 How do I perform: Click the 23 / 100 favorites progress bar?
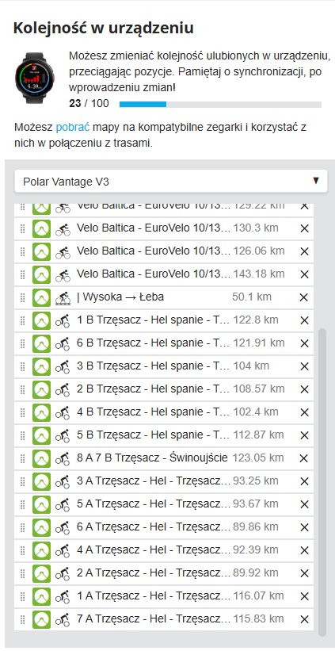(220, 104)
